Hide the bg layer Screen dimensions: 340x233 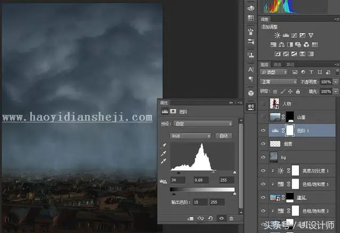(x=263, y=157)
